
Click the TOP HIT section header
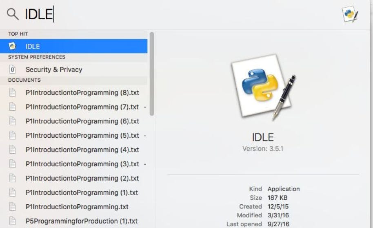pyautogui.click(x=18, y=34)
